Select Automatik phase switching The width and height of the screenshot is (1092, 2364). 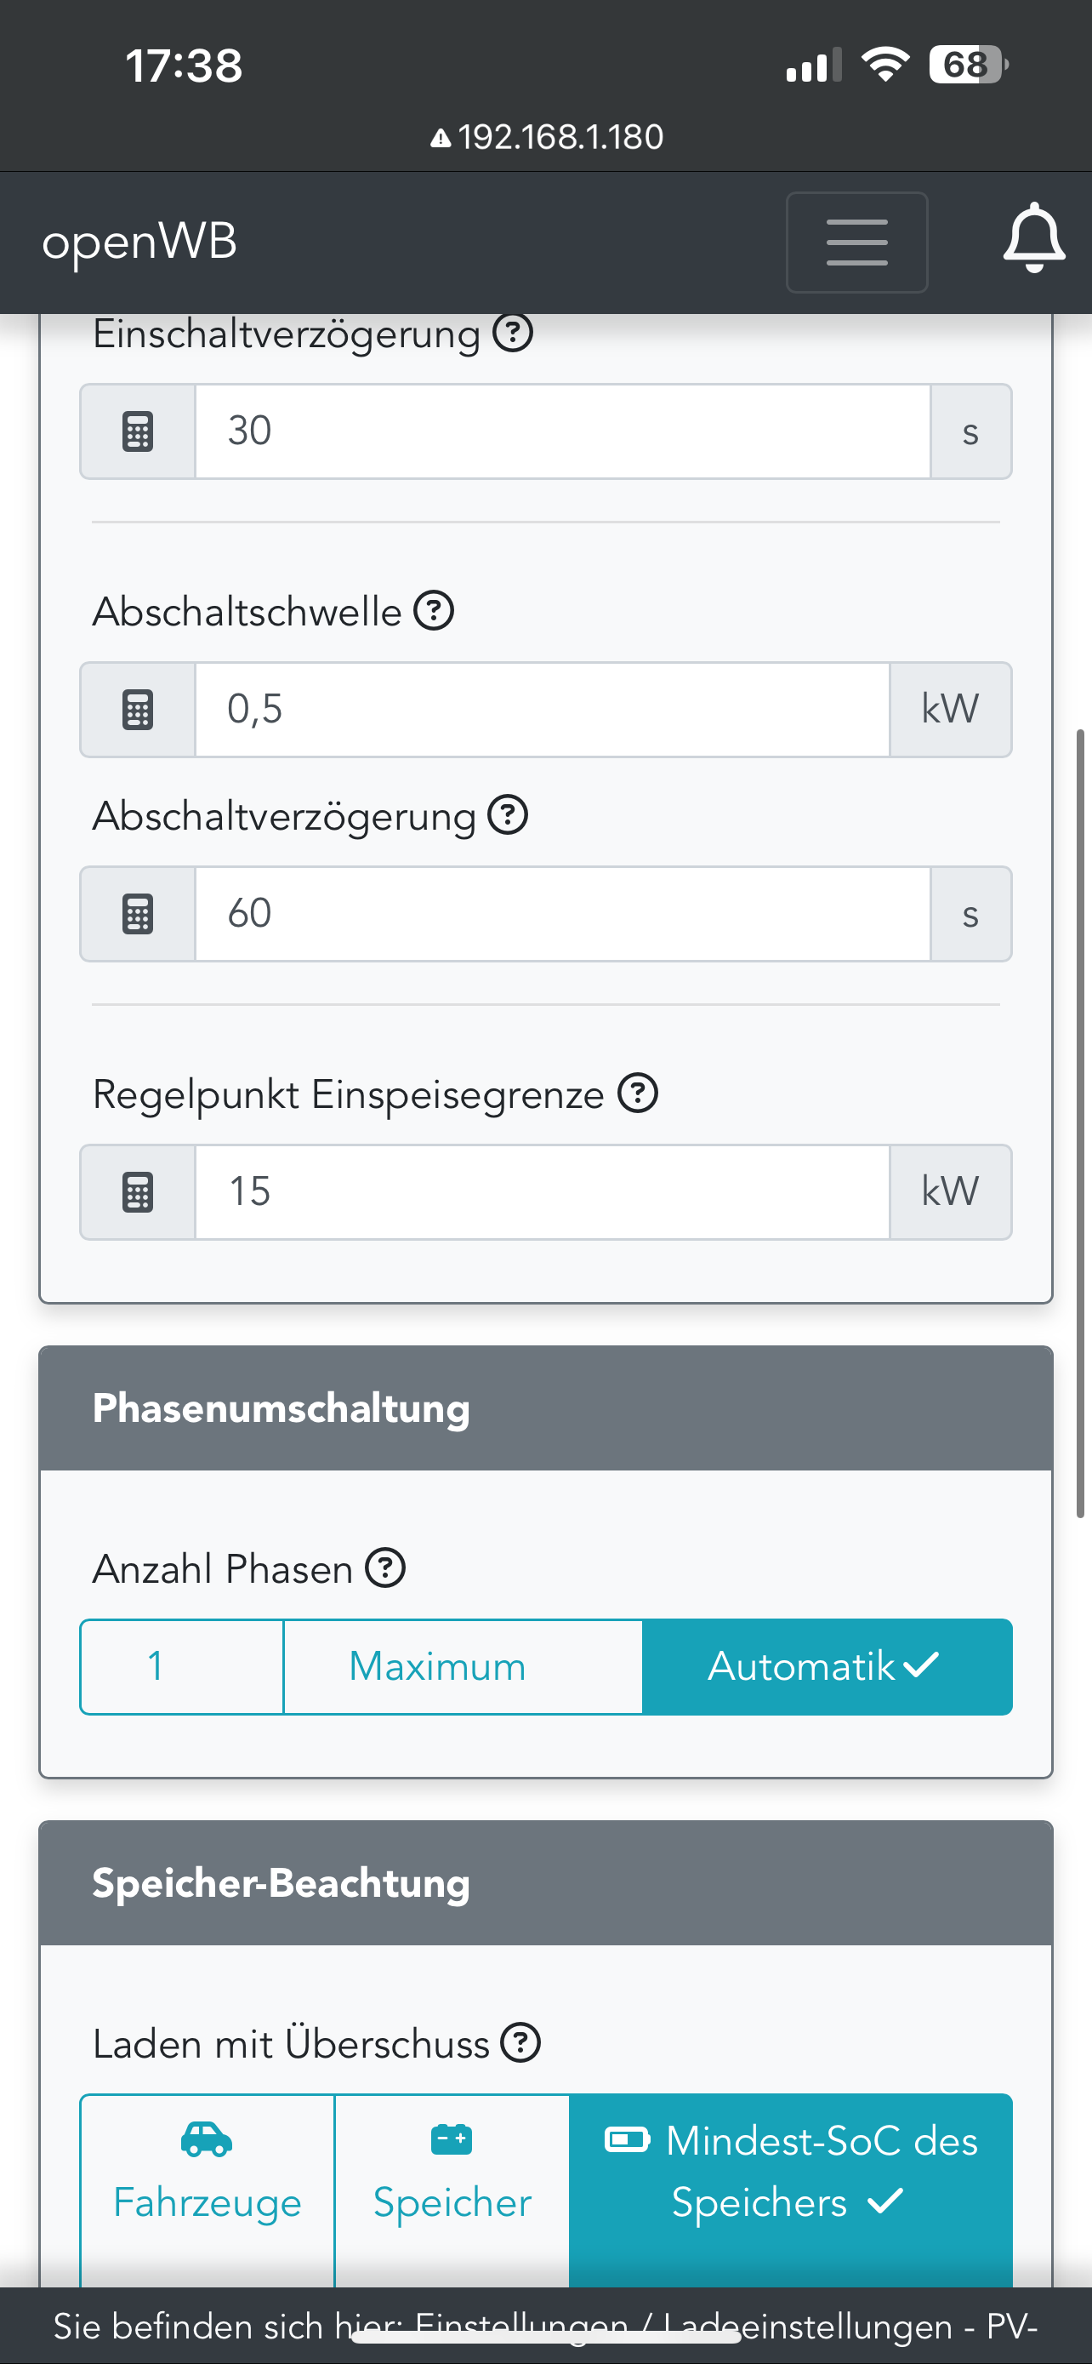(x=826, y=1666)
